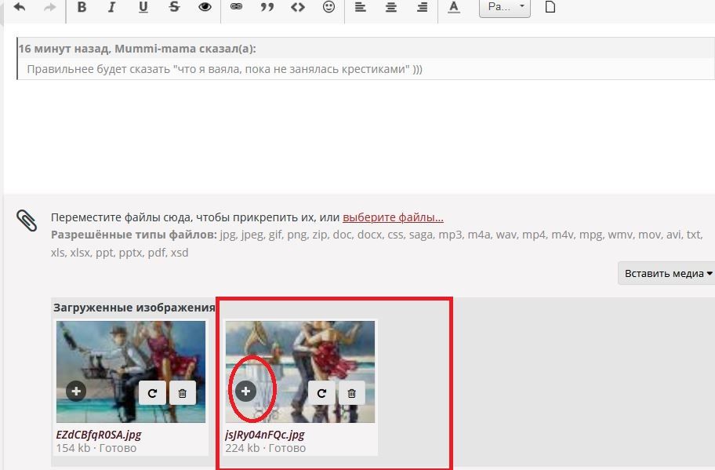The height and width of the screenshot is (470, 715).
Task: Open the font size dropdown
Action: point(504,7)
